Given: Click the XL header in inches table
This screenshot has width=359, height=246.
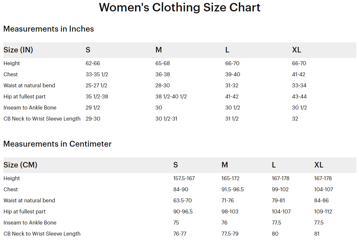Looking at the screenshot, I should point(296,50).
